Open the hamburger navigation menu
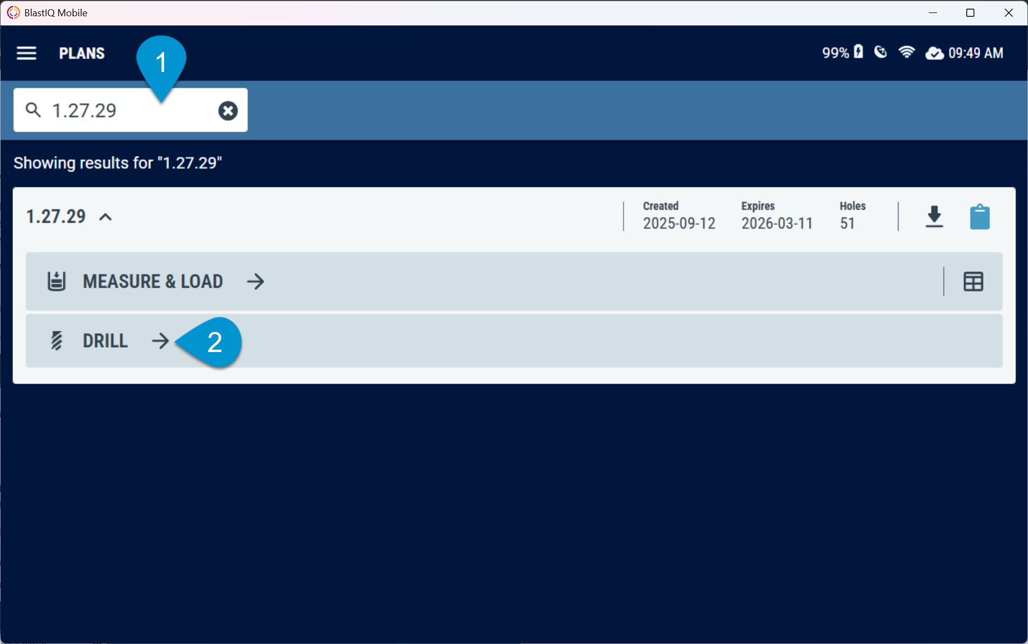Viewport: 1028px width, 644px height. tap(26, 53)
